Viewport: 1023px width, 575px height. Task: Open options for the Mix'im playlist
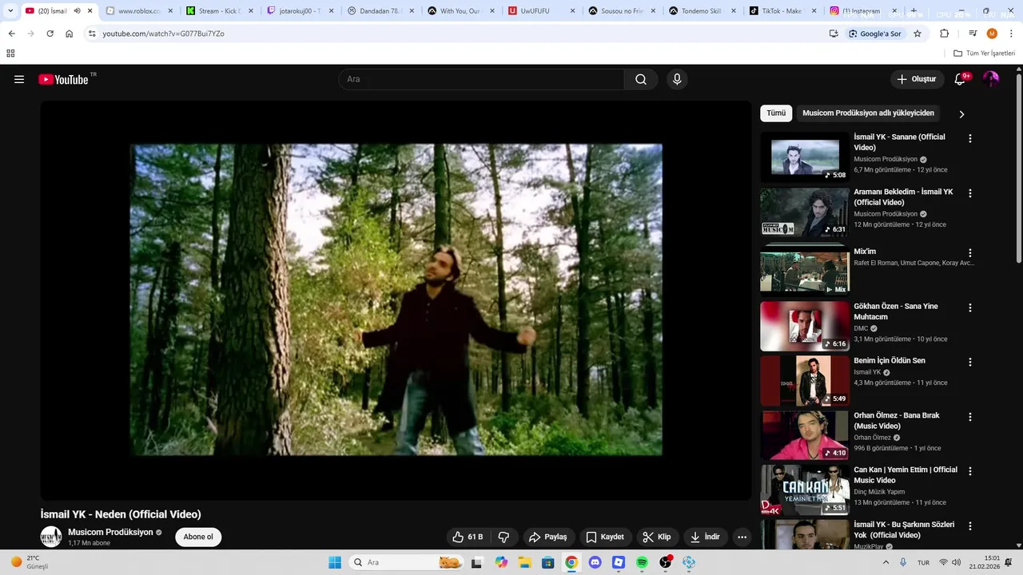pos(970,253)
